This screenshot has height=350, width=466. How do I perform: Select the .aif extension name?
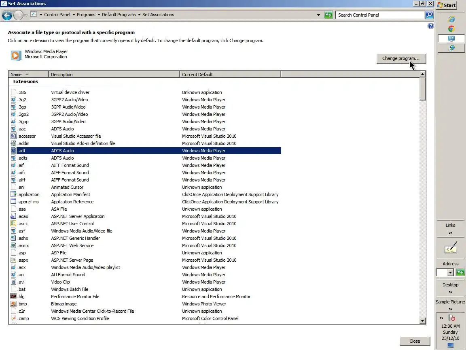click(21, 165)
